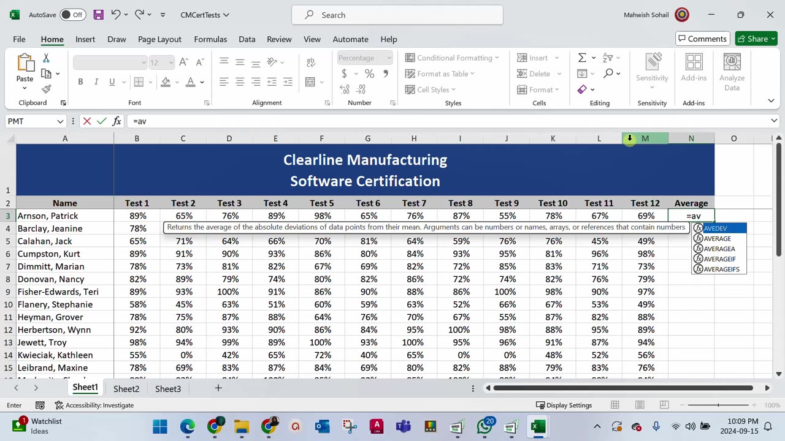Viewport: 785px width, 441px height.
Task: Click the Merge & Center icon
Action: [310, 82]
